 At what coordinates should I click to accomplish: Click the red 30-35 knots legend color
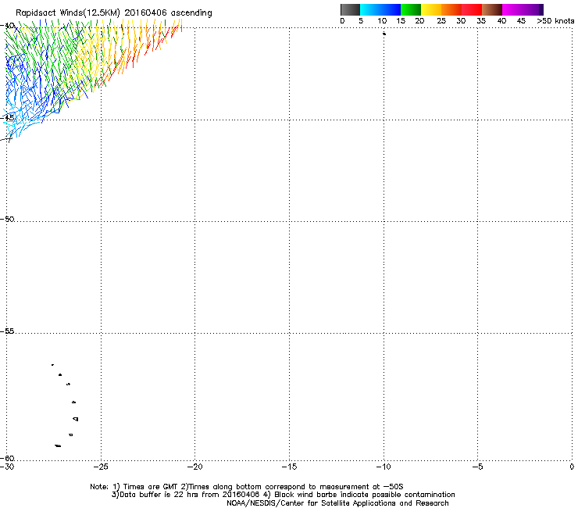[472, 9]
